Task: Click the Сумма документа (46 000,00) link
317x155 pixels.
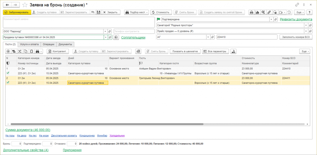Action: 28,130
